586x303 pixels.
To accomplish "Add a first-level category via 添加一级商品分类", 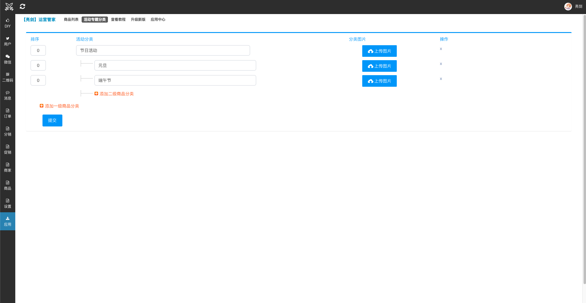I will click(59, 106).
